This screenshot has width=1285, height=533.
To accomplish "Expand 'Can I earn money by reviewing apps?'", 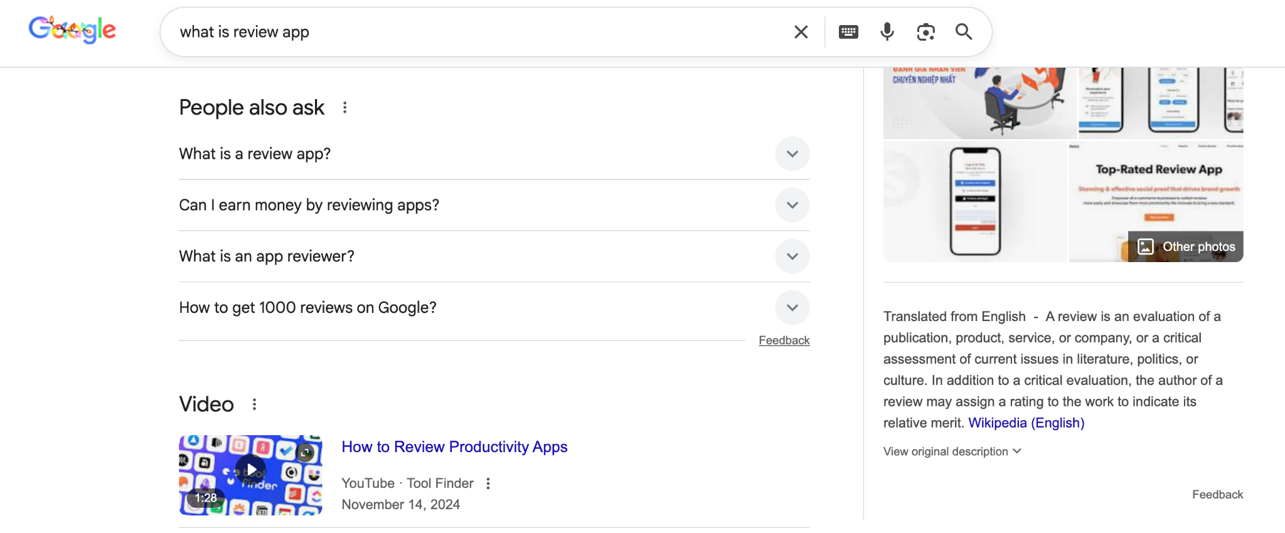I will click(792, 206).
